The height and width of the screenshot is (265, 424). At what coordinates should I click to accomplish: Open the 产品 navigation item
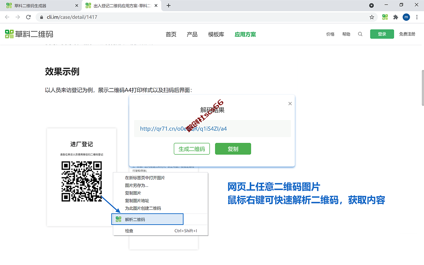coord(192,34)
